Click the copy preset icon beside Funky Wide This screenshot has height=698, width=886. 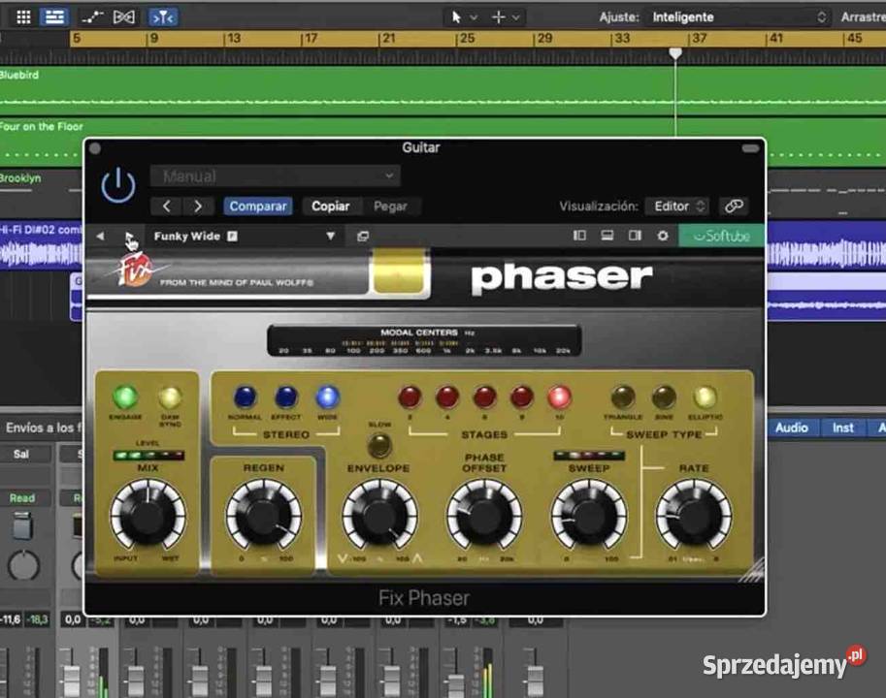363,236
